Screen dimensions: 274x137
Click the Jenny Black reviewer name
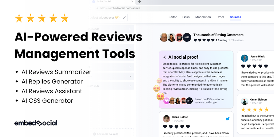pos(257,56)
